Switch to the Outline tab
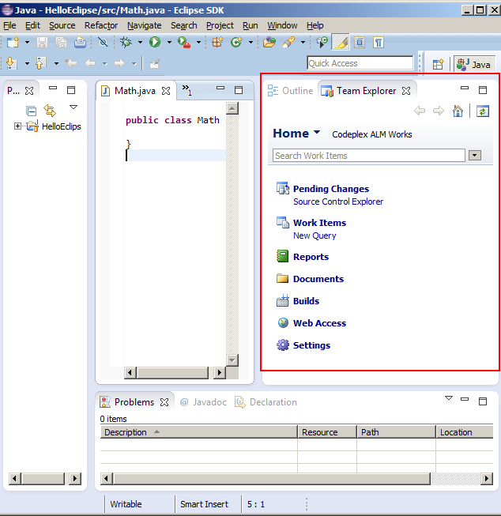Image resolution: width=501 pixels, height=516 pixels. point(291,91)
